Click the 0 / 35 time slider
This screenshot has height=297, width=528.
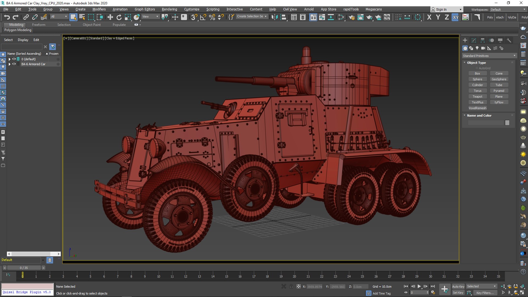tap(24, 268)
